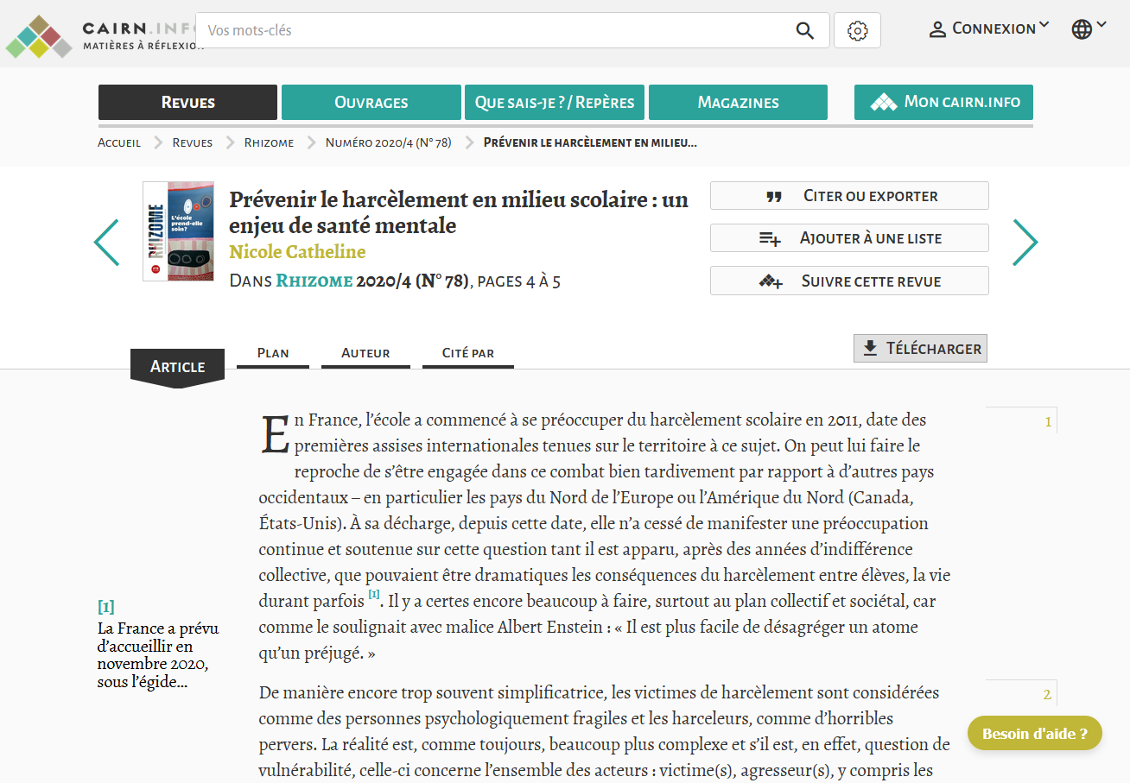
Task: Add article via Ajouter à une liste
Action: pyautogui.click(x=849, y=238)
